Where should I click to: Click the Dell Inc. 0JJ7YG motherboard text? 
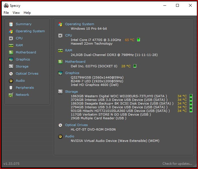[94, 66]
